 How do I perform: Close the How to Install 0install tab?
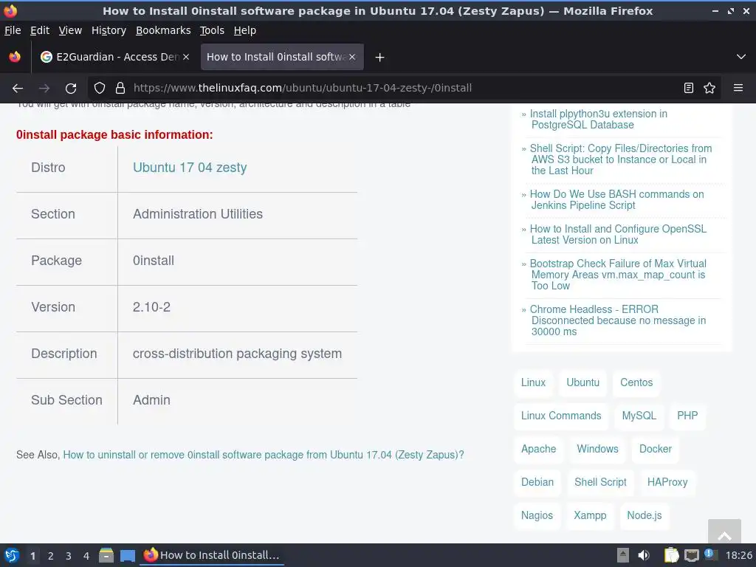point(352,57)
